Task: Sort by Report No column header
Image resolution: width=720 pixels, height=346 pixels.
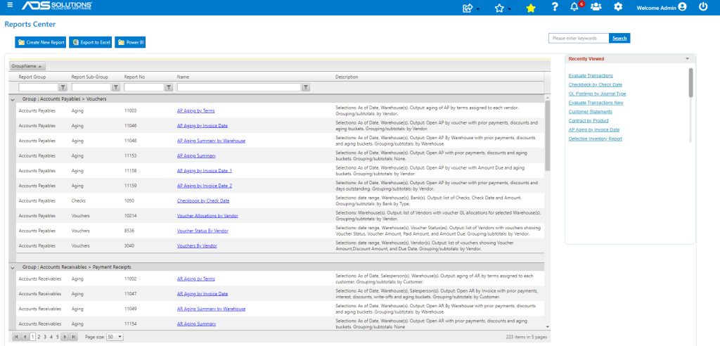Action: (134, 77)
